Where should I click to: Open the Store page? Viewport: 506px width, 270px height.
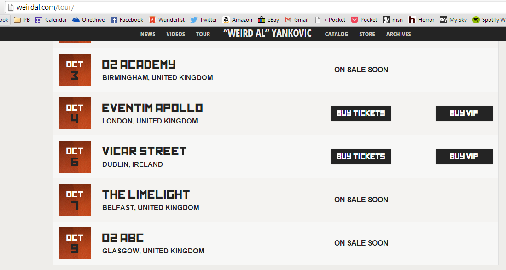[x=367, y=34]
